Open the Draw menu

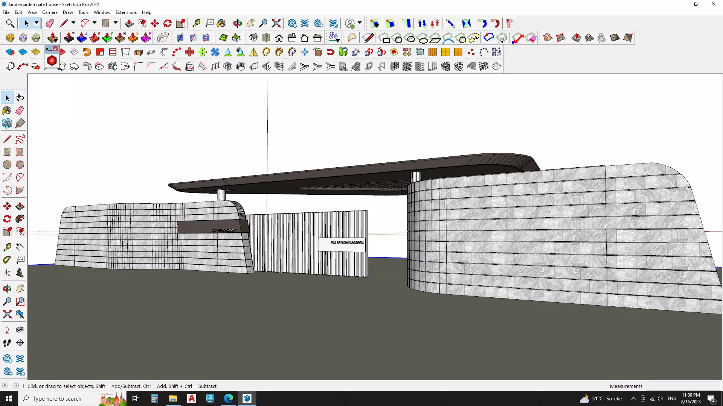(68, 12)
